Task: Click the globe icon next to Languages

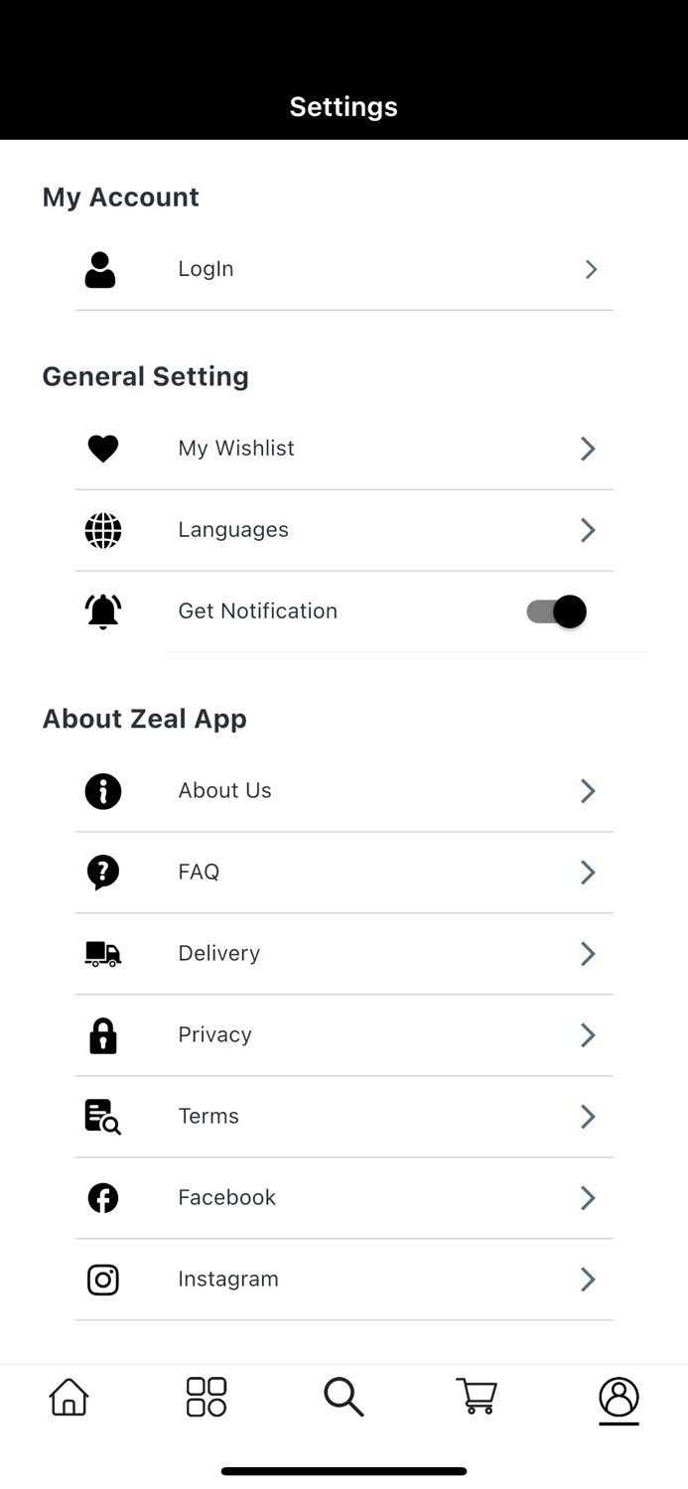Action: click(102, 529)
